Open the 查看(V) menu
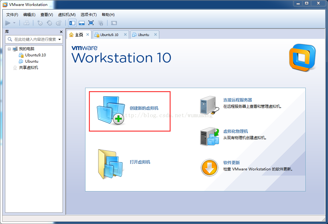 point(46,15)
